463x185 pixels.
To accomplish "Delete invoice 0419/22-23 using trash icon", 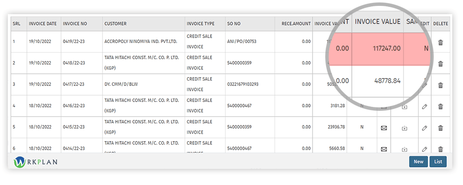I will tap(440, 42).
